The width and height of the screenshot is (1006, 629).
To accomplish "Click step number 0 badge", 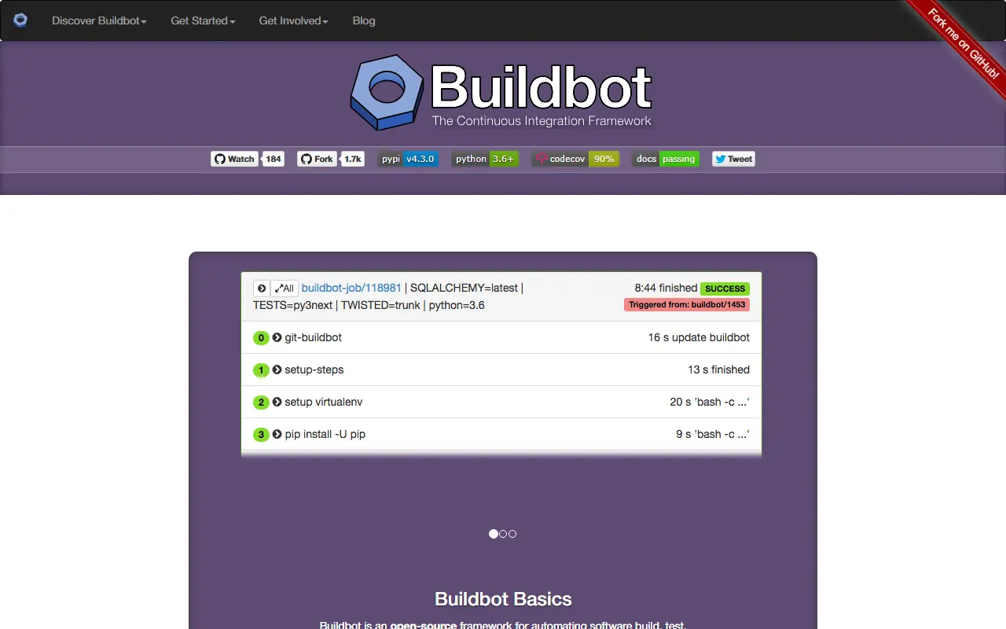I will pos(261,338).
